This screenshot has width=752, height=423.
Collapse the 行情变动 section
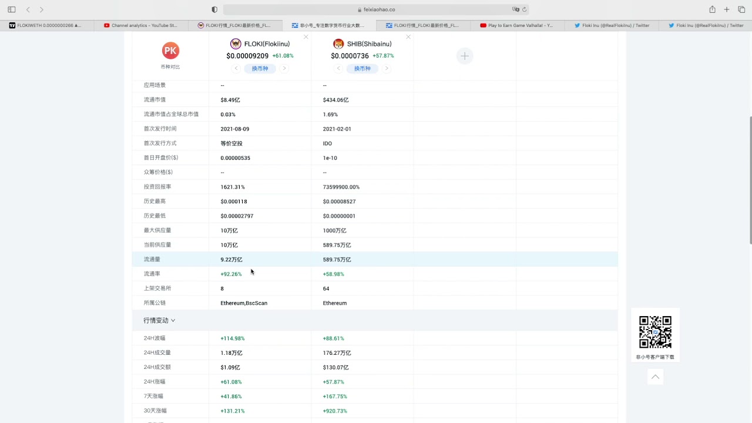click(159, 321)
